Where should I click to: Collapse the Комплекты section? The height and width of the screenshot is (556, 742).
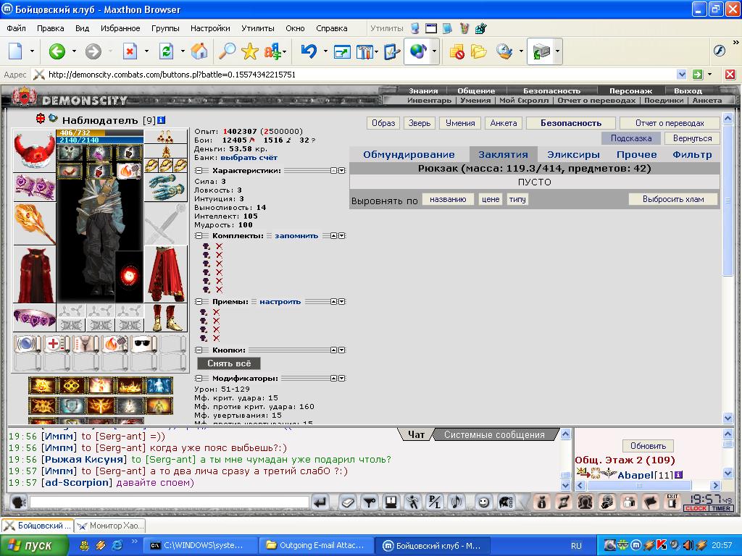199,235
